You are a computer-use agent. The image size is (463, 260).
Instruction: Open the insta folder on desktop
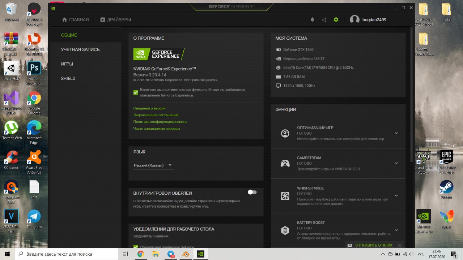click(446, 12)
